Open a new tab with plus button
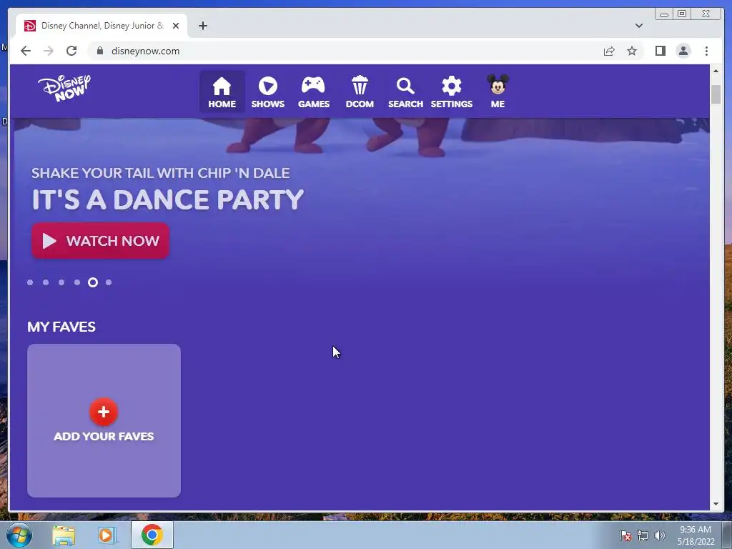Image resolution: width=732 pixels, height=549 pixels. (202, 26)
